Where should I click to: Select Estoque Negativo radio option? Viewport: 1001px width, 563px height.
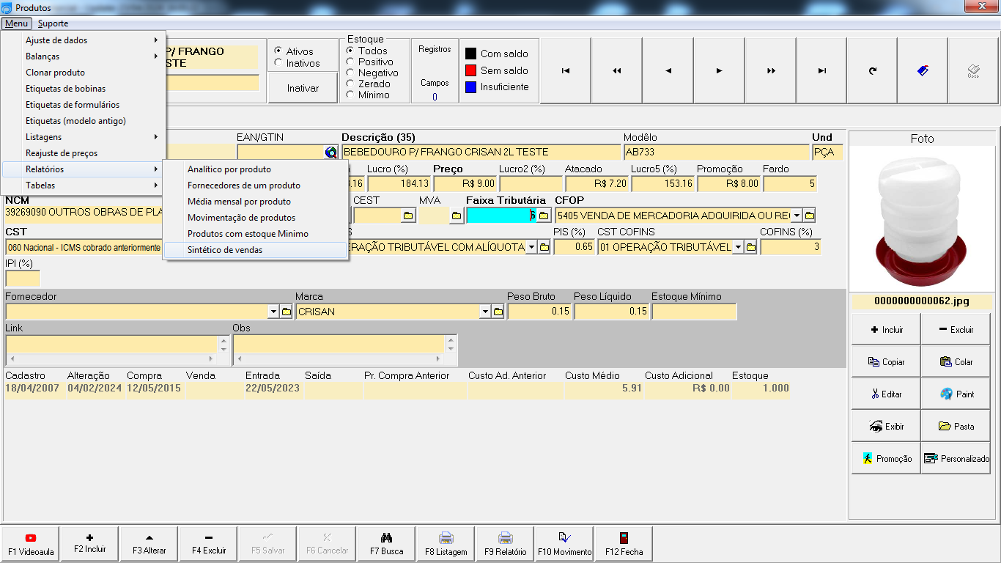(x=350, y=73)
